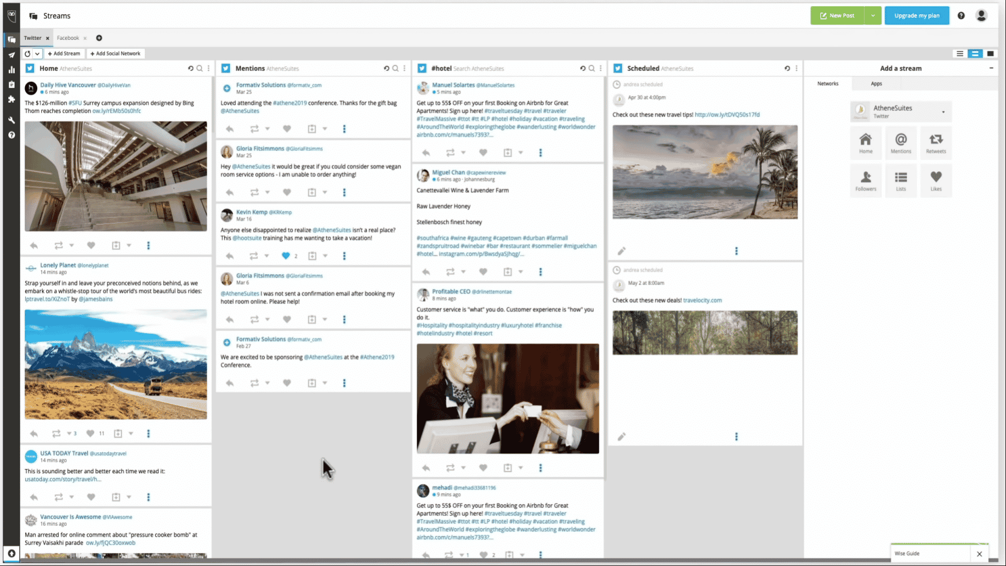Expand assign options on Daily Hive tweet
Image resolution: width=1006 pixels, height=566 pixels.
129,245
